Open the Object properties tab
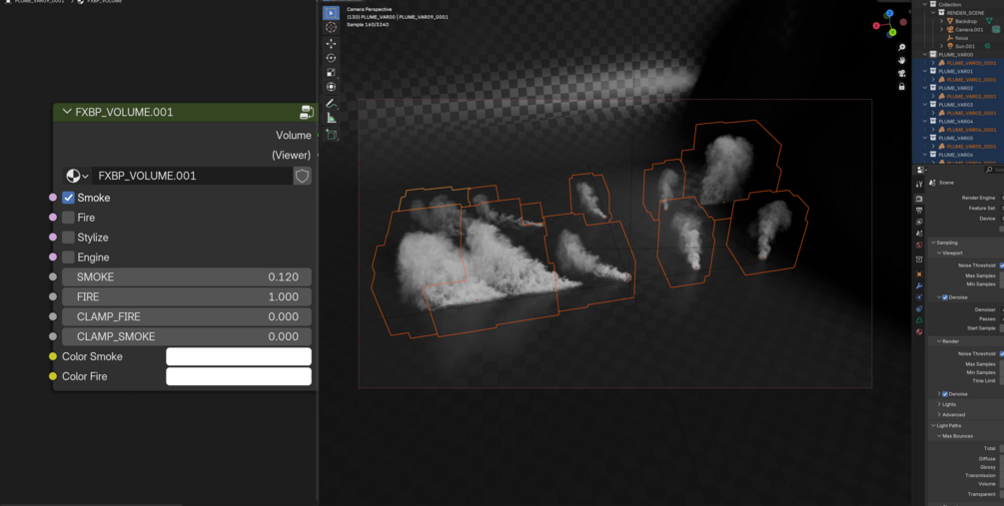 (919, 273)
